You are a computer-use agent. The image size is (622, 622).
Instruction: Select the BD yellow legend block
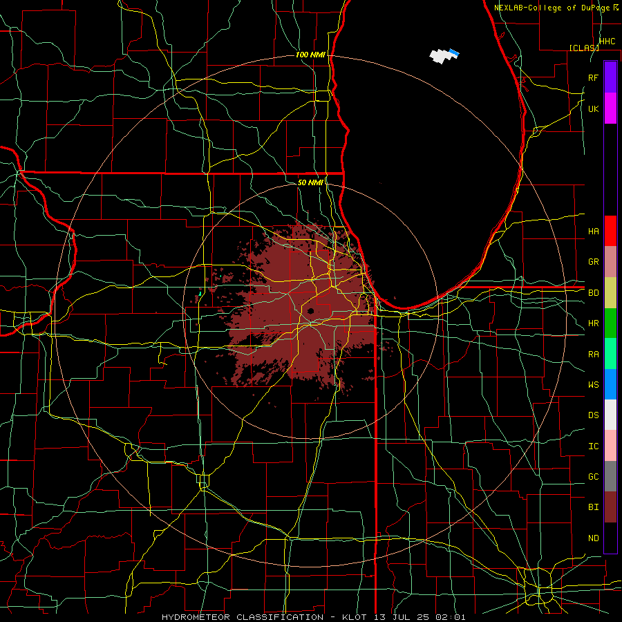[x=610, y=292]
